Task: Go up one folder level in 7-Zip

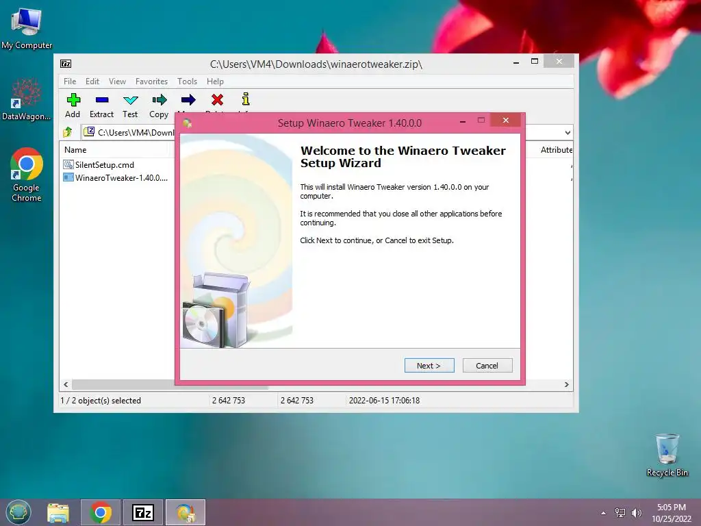Action: 68,132
